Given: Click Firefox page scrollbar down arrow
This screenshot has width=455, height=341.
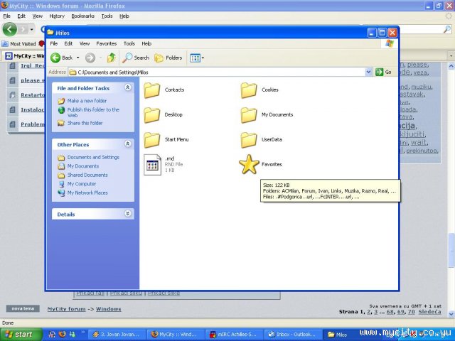Looking at the screenshot, I should coord(451,314).
